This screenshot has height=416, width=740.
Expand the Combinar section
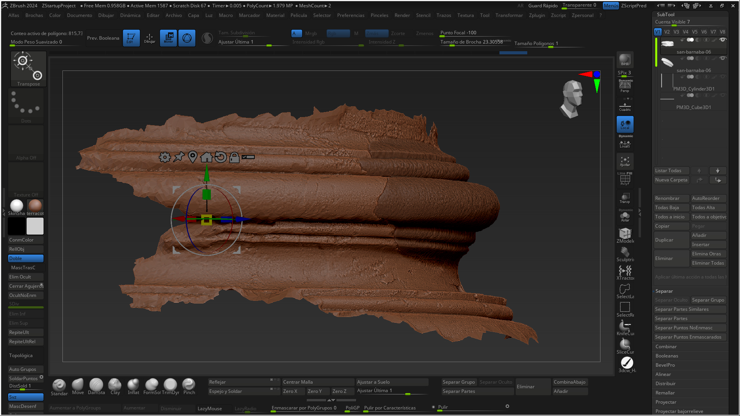[666, 347]
